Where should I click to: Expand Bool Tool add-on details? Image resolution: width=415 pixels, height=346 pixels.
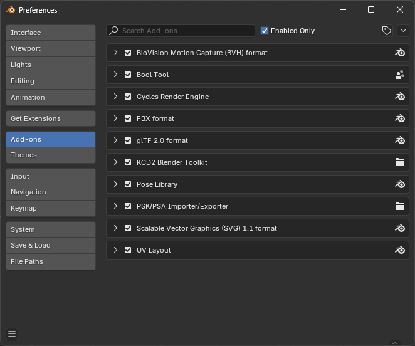pos(115,75)
